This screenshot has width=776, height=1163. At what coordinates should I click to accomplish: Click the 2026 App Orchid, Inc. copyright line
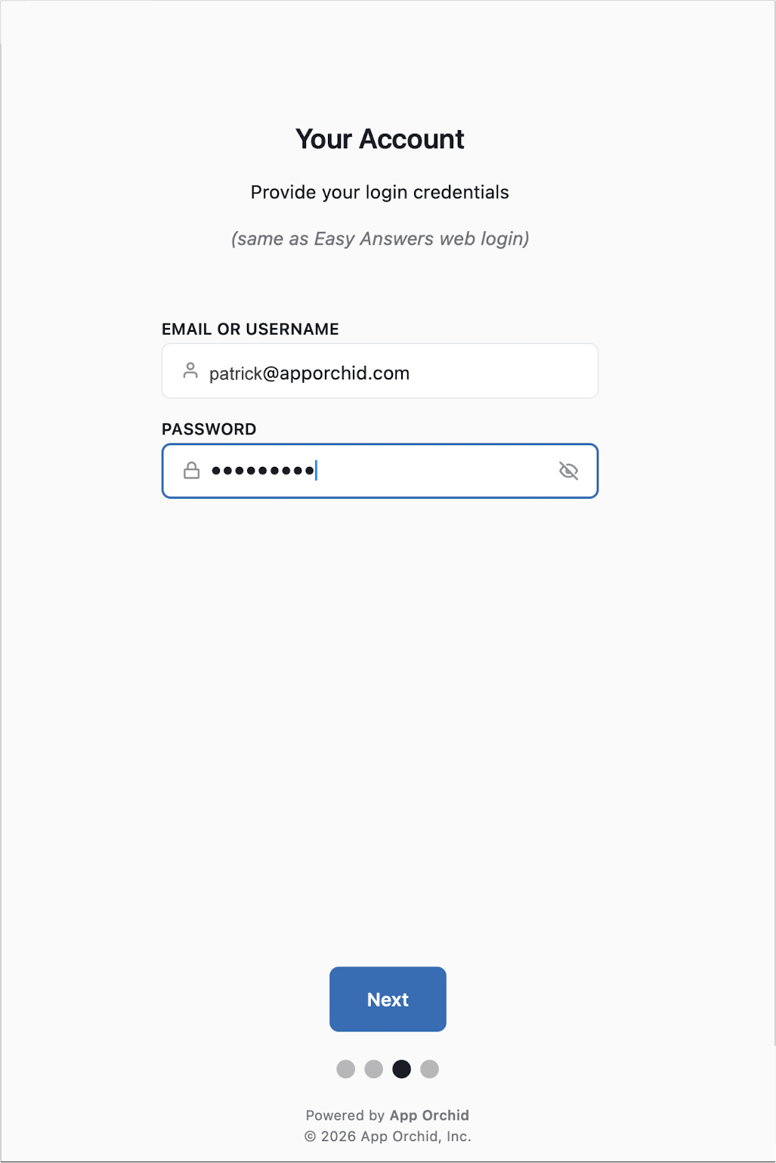tap(396, 1137)
